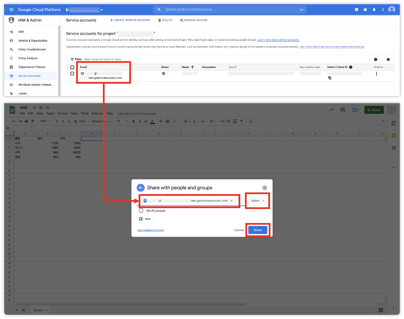Open the Cloud Platform help icon
This screenshot has height=319, width=404.
click(365, 9)
